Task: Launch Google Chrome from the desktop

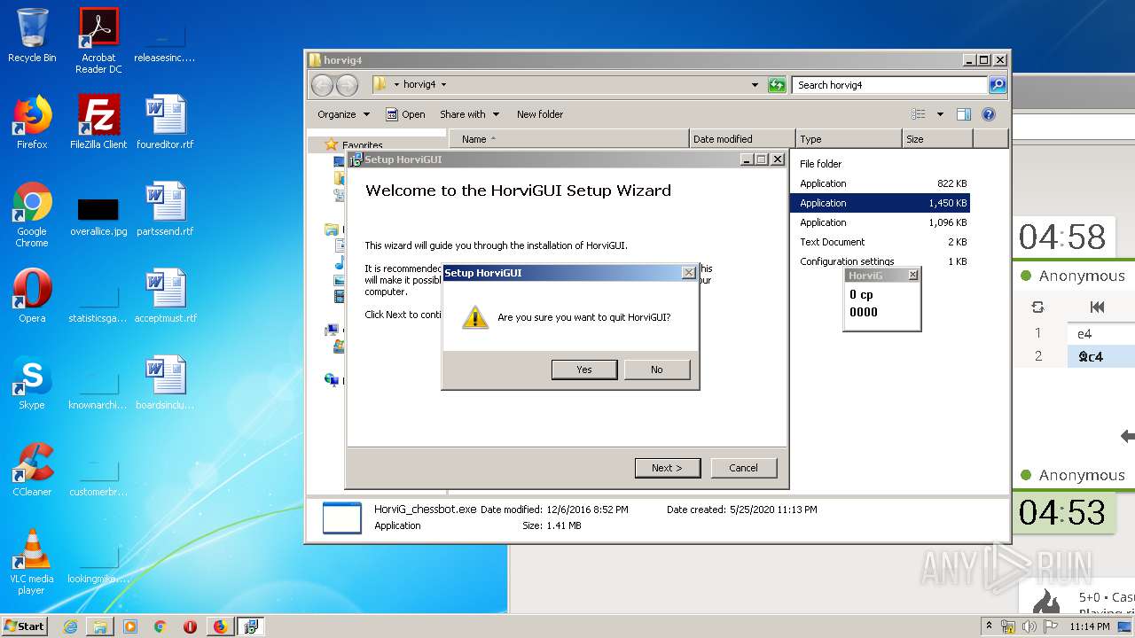Action: pyautogui.click(x=32, y=214)
